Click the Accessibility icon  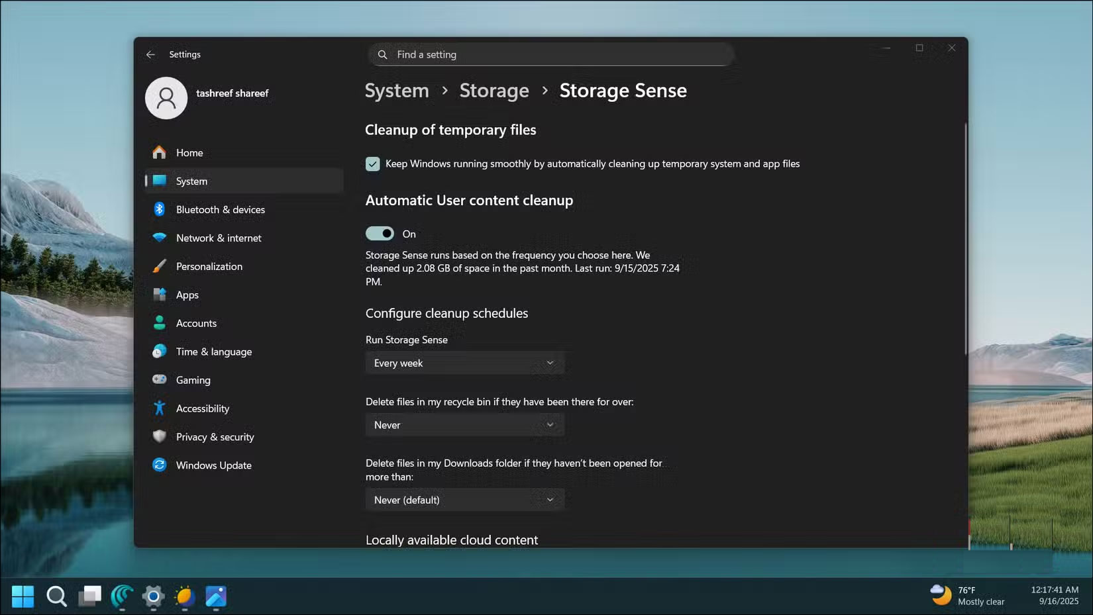(160, 408)
